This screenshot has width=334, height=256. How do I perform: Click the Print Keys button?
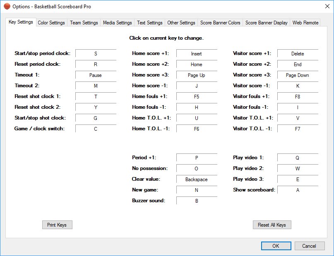click(57, 225)
